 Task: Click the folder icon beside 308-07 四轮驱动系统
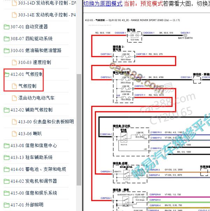tap(6, 39)
